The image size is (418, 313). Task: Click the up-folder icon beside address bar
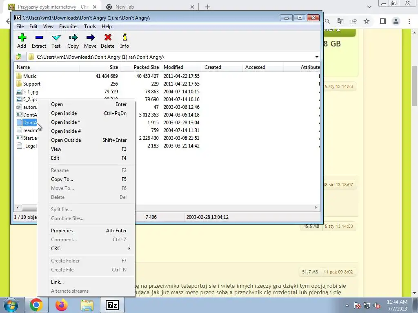(19, 57)
